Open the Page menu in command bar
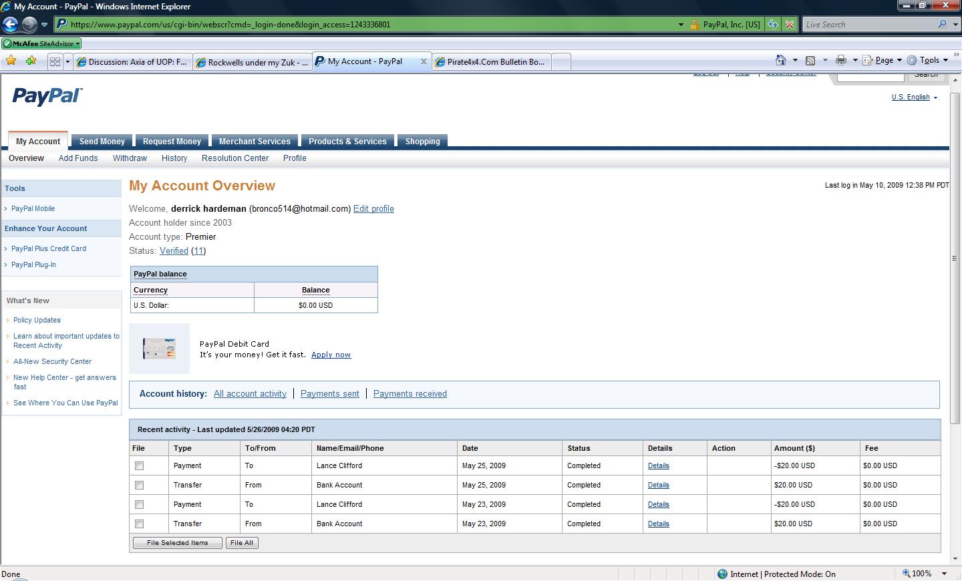The height and width of the screenshot is (581, 962). pyautogui.click(x=882, y=60)
